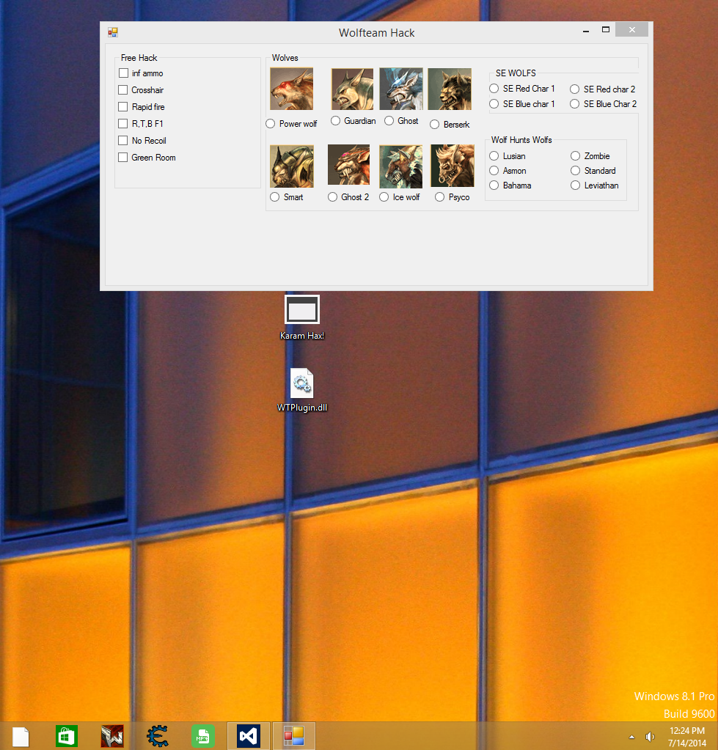Viewport: 718px width, 750px height.
Task: Tick the Crosshair checkbox
Action: (123, 90)
